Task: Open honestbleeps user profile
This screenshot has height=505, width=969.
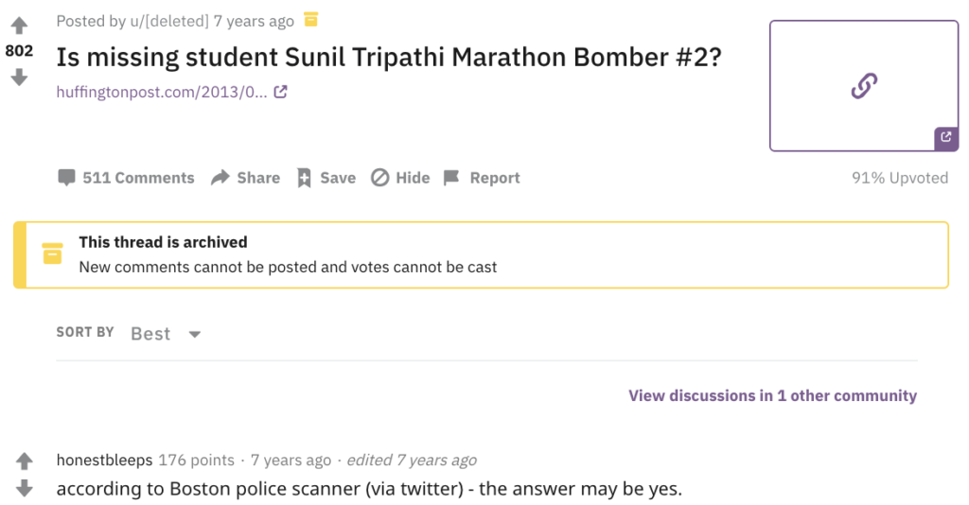Action: pos(104,461)
